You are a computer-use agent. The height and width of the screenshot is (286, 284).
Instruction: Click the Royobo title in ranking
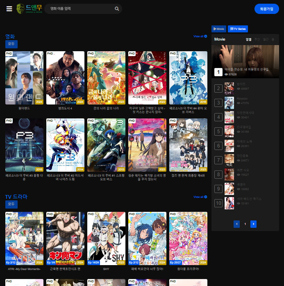(x=242, y=99)
